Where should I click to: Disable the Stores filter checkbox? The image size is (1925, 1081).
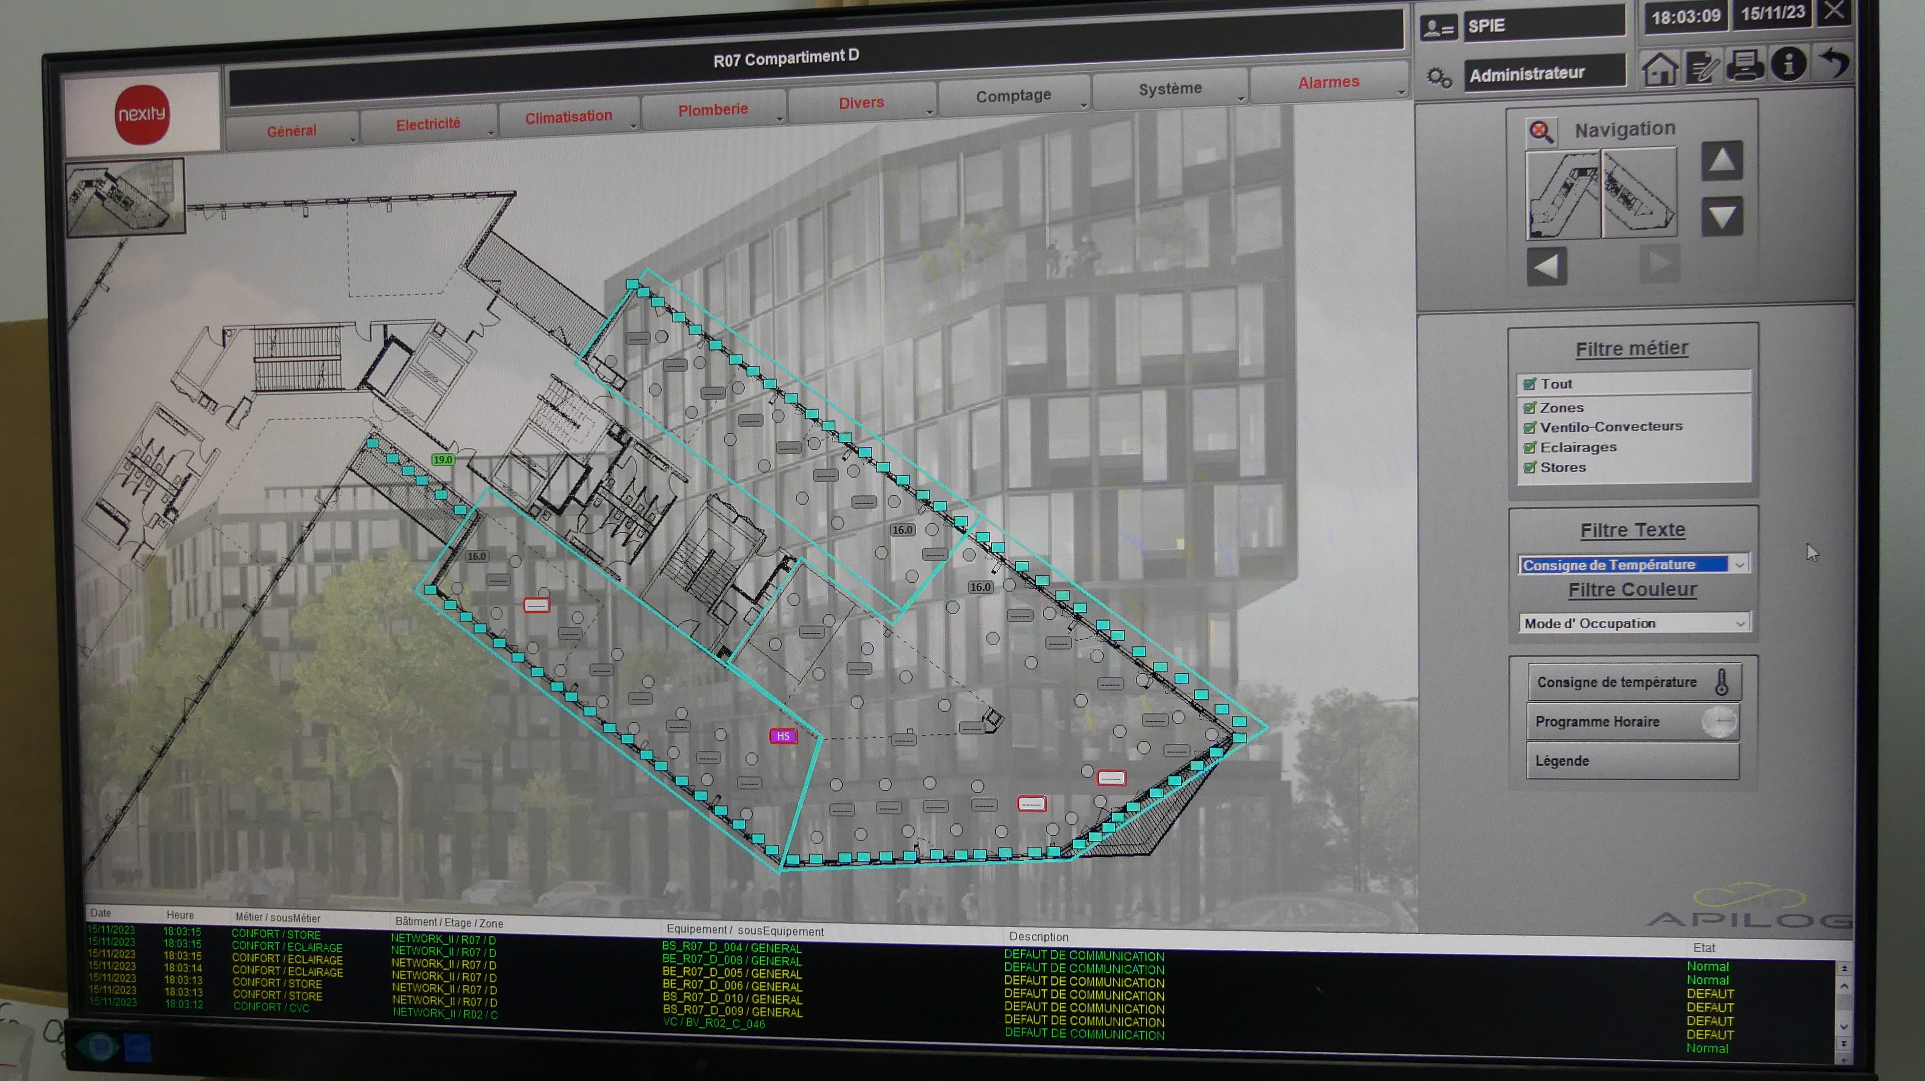(1530, 467)
